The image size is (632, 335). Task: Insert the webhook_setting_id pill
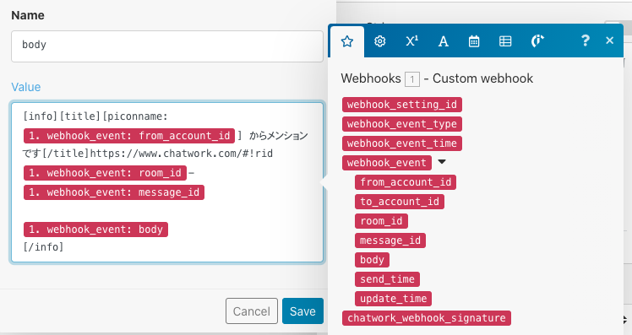[x=402, y=105]
